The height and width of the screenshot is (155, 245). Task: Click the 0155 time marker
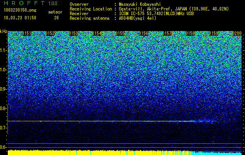pos(120,33)
